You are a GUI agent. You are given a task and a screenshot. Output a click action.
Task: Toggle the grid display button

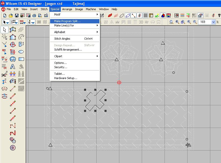(145, 16)
